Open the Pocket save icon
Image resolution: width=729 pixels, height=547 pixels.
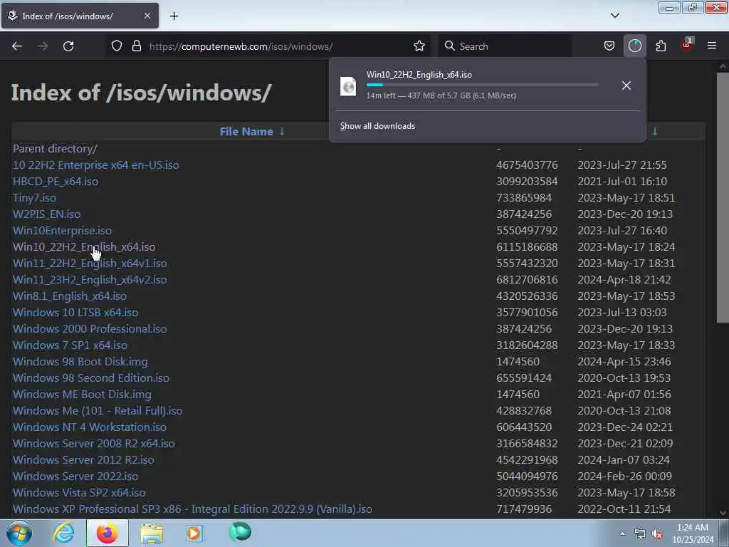[609, 46]
